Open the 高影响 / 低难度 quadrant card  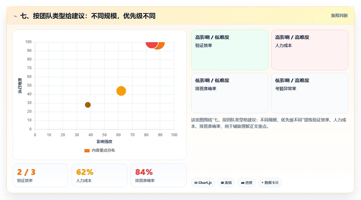(229, 50)
